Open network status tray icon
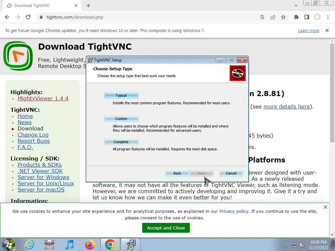Viewport: 335px width, 251px height. (x=294, y=245)
